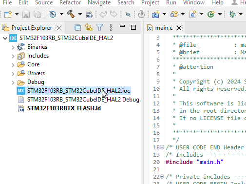Image resolution: width=246 pixels, height=184 pixels.
Task: Select the Project Explorer tab
Action: [x=32, y=28]
